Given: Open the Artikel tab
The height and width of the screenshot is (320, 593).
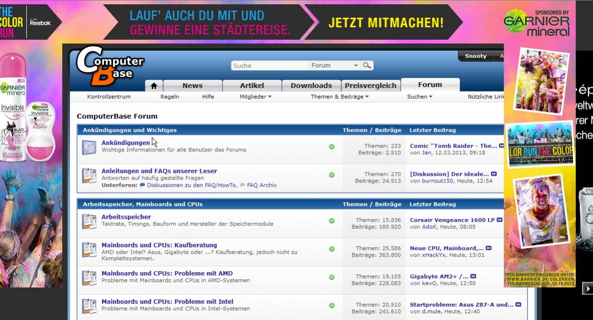Looking at the screenshot, I should pos(252,86).
